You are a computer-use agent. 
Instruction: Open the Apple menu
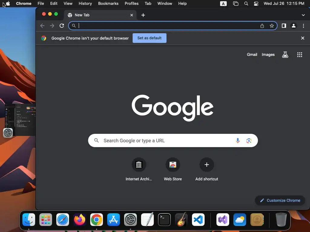[8, 4]
